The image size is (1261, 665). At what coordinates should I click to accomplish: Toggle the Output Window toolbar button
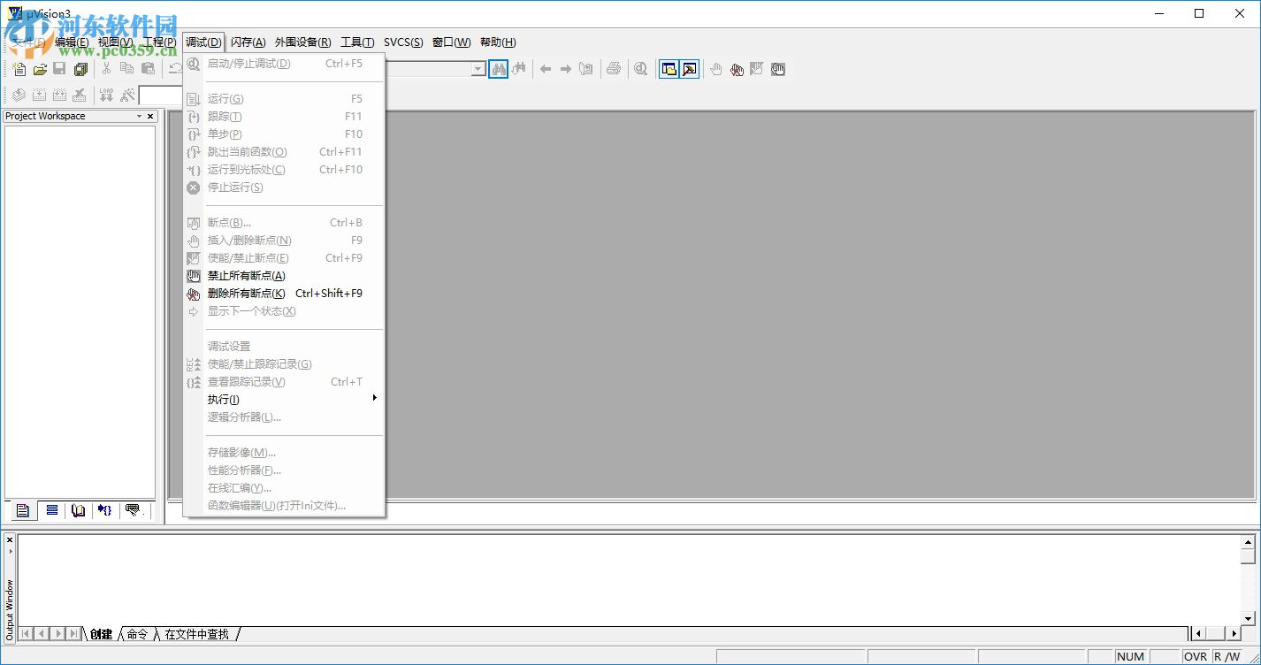(689, 69)
